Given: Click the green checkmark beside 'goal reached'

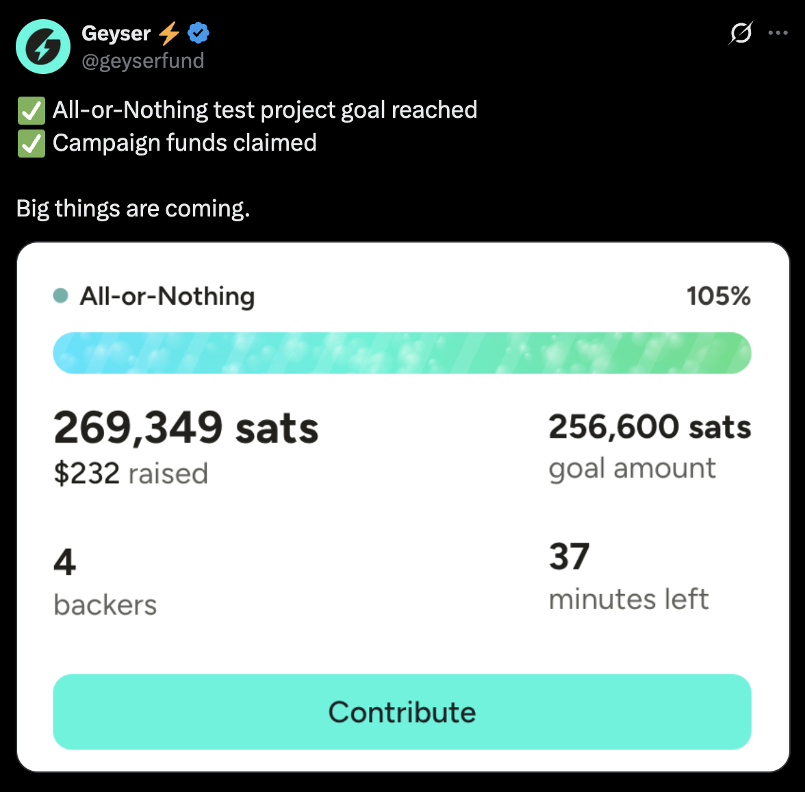Looking at the screenshot, I should [31, 110].
